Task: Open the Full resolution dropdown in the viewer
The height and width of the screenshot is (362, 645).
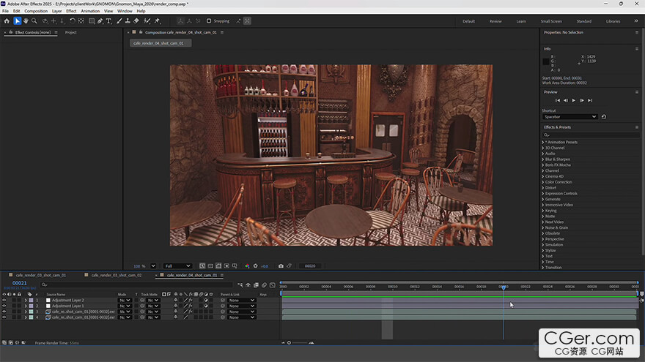Action: [177, 266]
